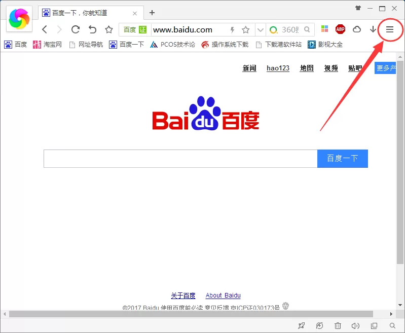
Task: Open the PCOS技术论 bookmark
Action: pos(172,45)
